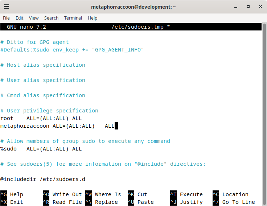Open the Help menu
The height and width of the screenshot is (206, 267).
point(93,18)
